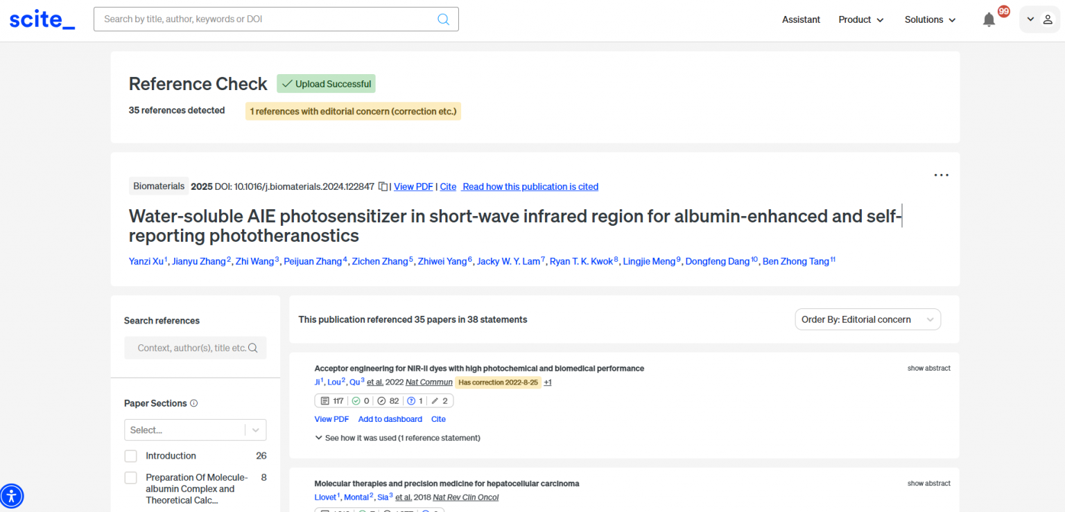
Task: Click the contrasting citations question-mark icon
Action: pos(410,400)
